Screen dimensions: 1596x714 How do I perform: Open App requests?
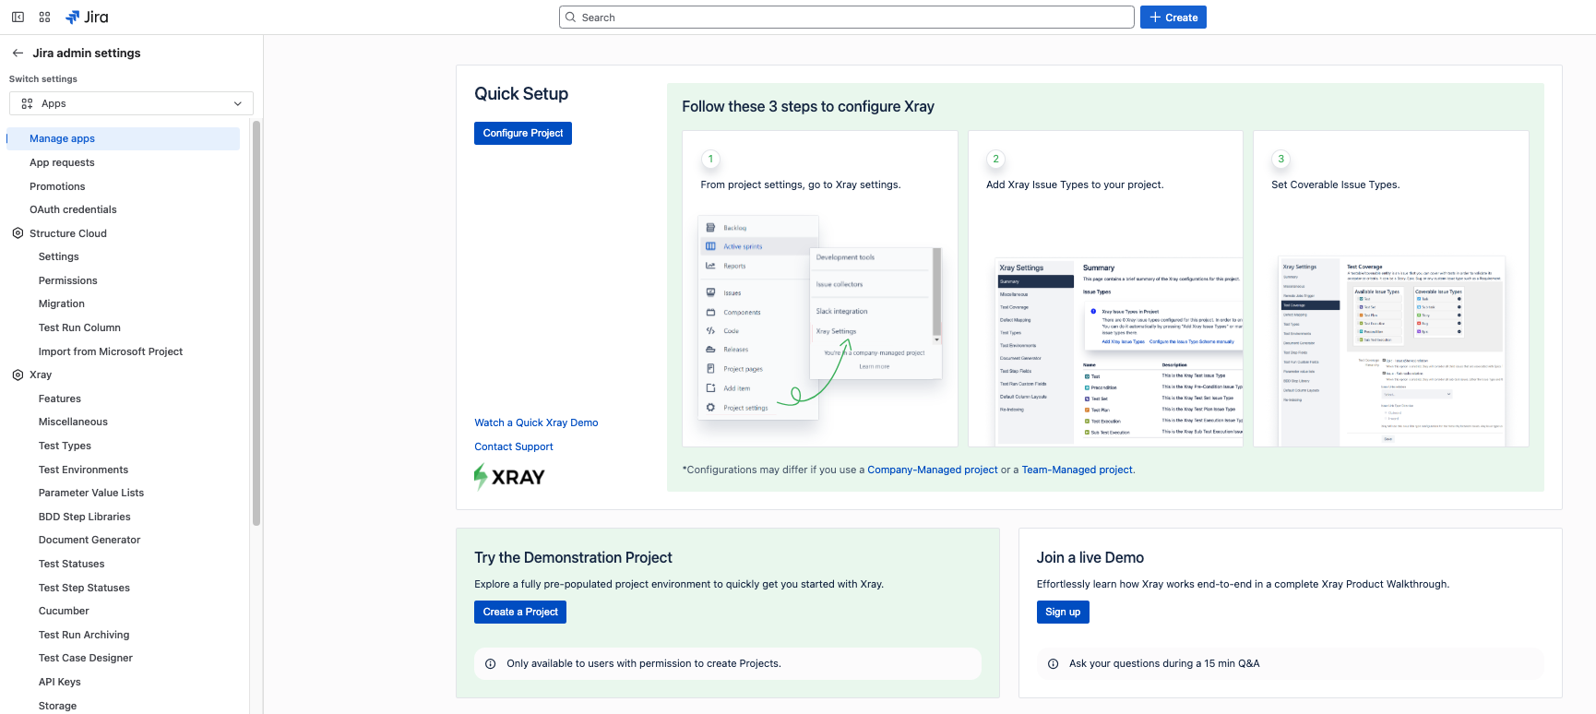pos(62,162)
